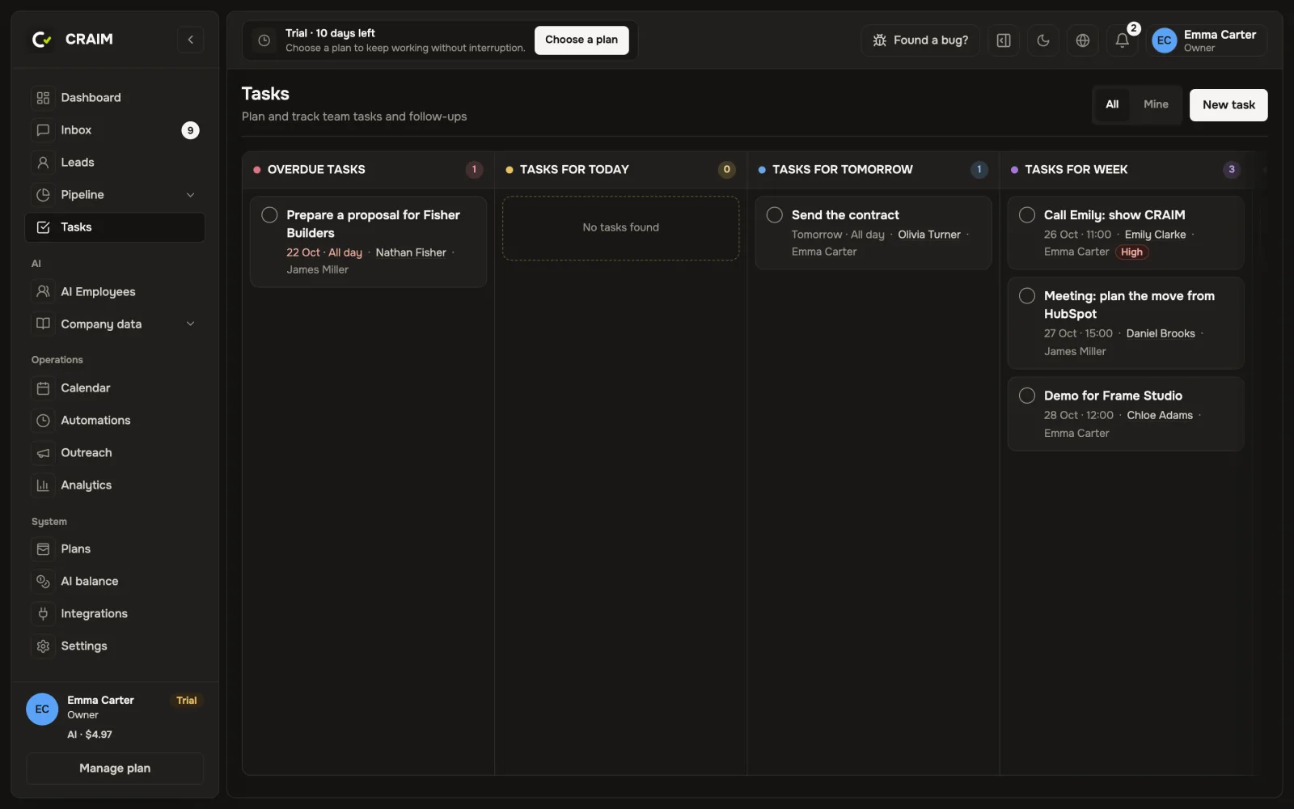Open Integrations in the sidebar

pyautogui.click(x=115, y=614)
